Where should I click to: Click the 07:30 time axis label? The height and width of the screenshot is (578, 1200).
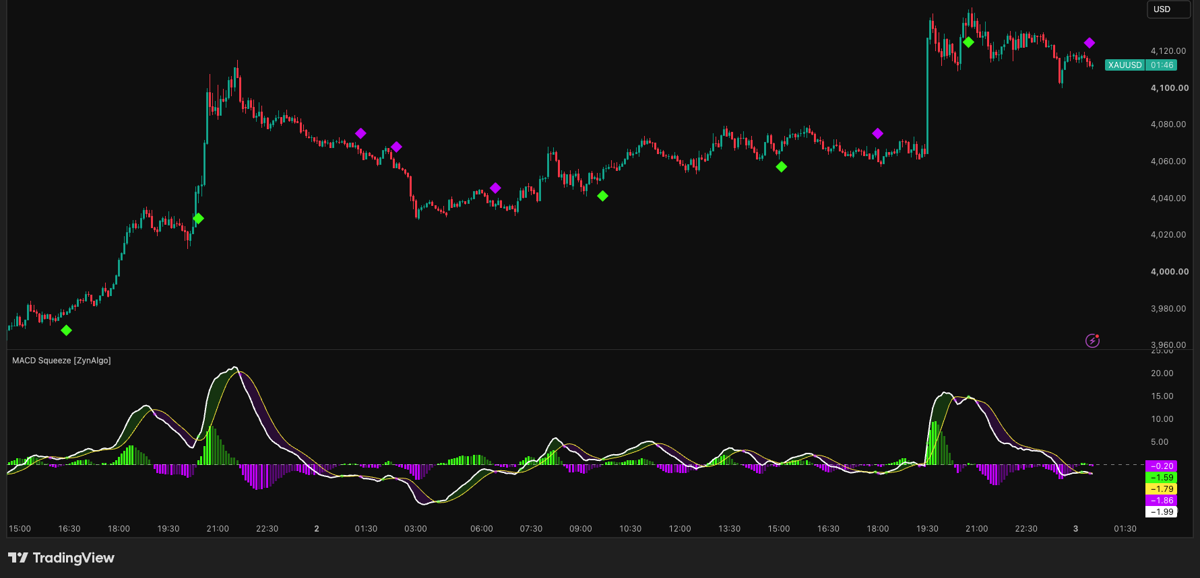(531, 529)
